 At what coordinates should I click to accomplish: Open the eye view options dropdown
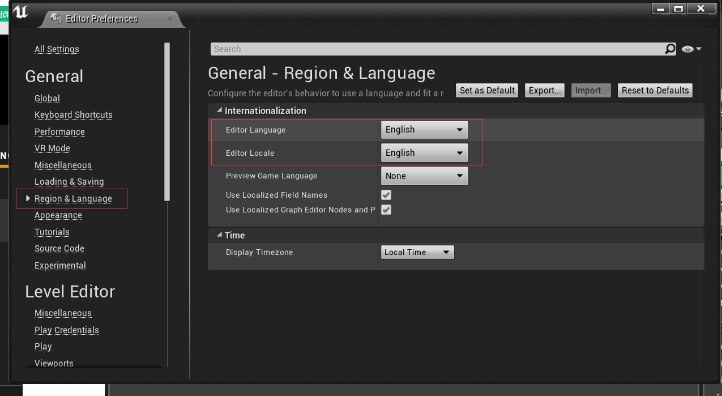[x=691, y=49]
